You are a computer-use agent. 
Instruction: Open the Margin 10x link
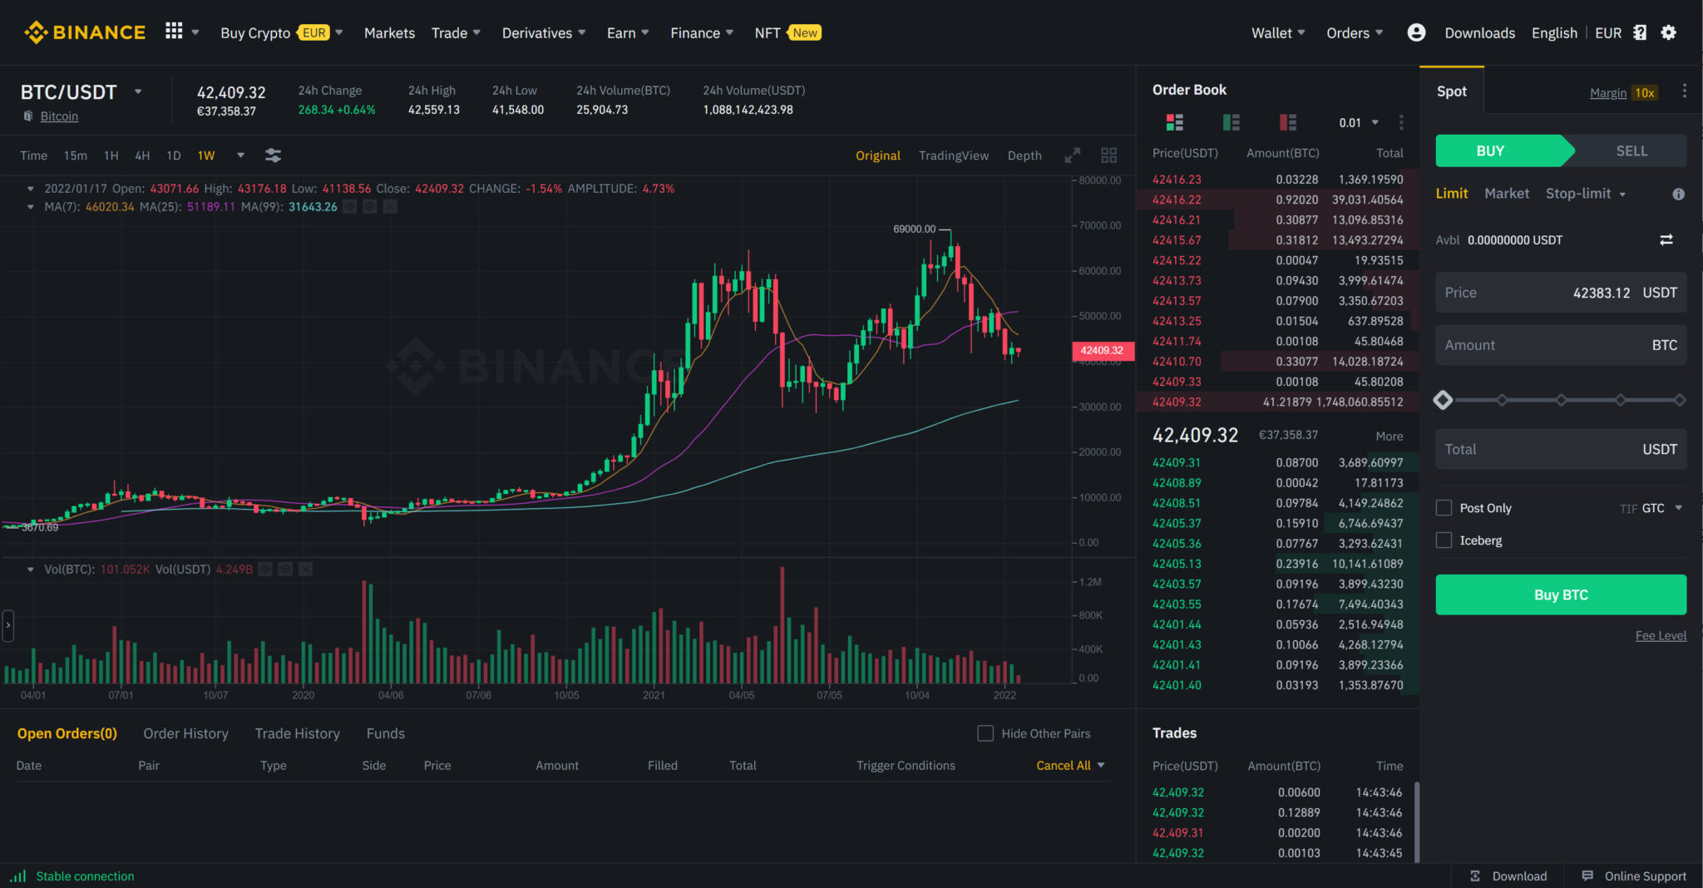1623,92
